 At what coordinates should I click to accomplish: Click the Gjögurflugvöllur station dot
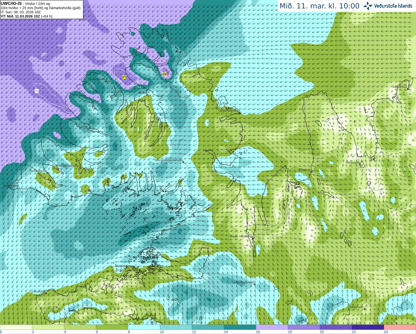[x=240, y=113]
